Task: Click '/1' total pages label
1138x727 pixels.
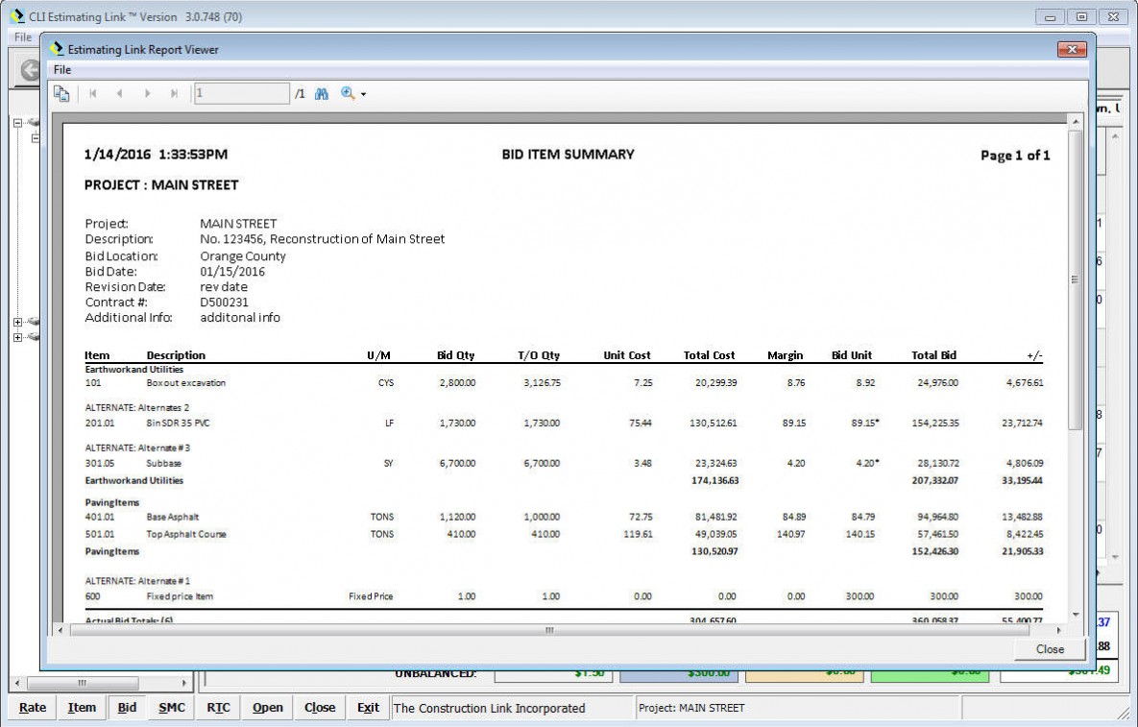Action: pyautogui.click(x=300, y=93)
